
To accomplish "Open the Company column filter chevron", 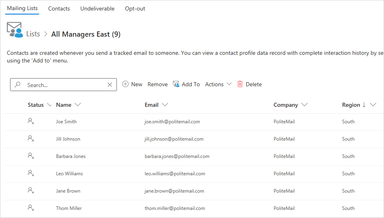I will pos(304,105).
